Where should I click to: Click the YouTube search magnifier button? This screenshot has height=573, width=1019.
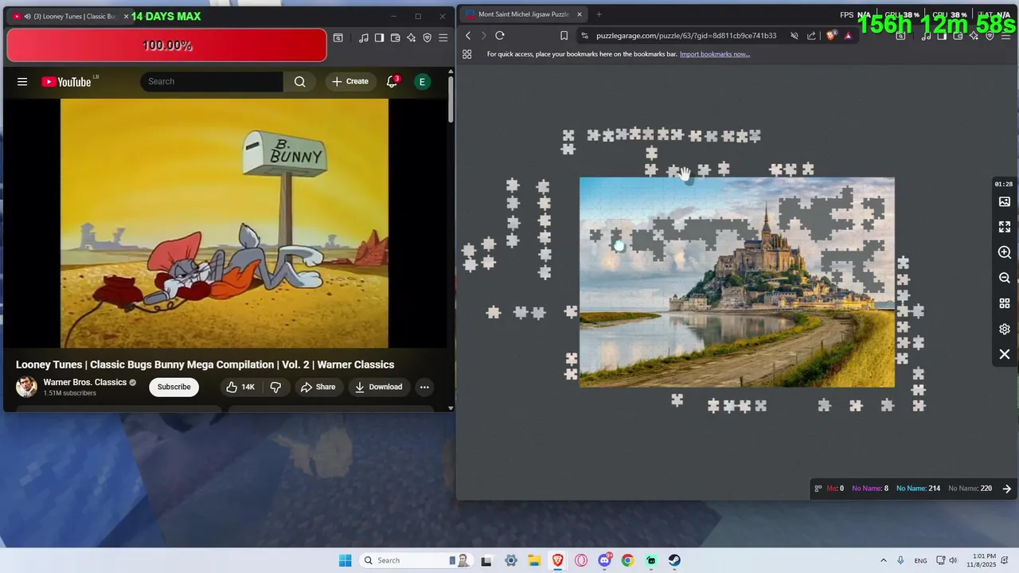point(299,81)
